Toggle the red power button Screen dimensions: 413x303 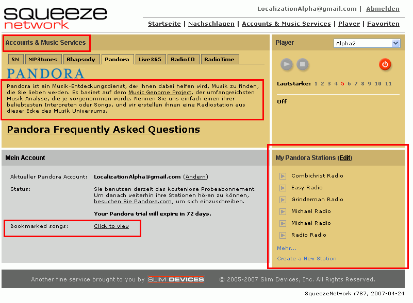pos(385,64)
